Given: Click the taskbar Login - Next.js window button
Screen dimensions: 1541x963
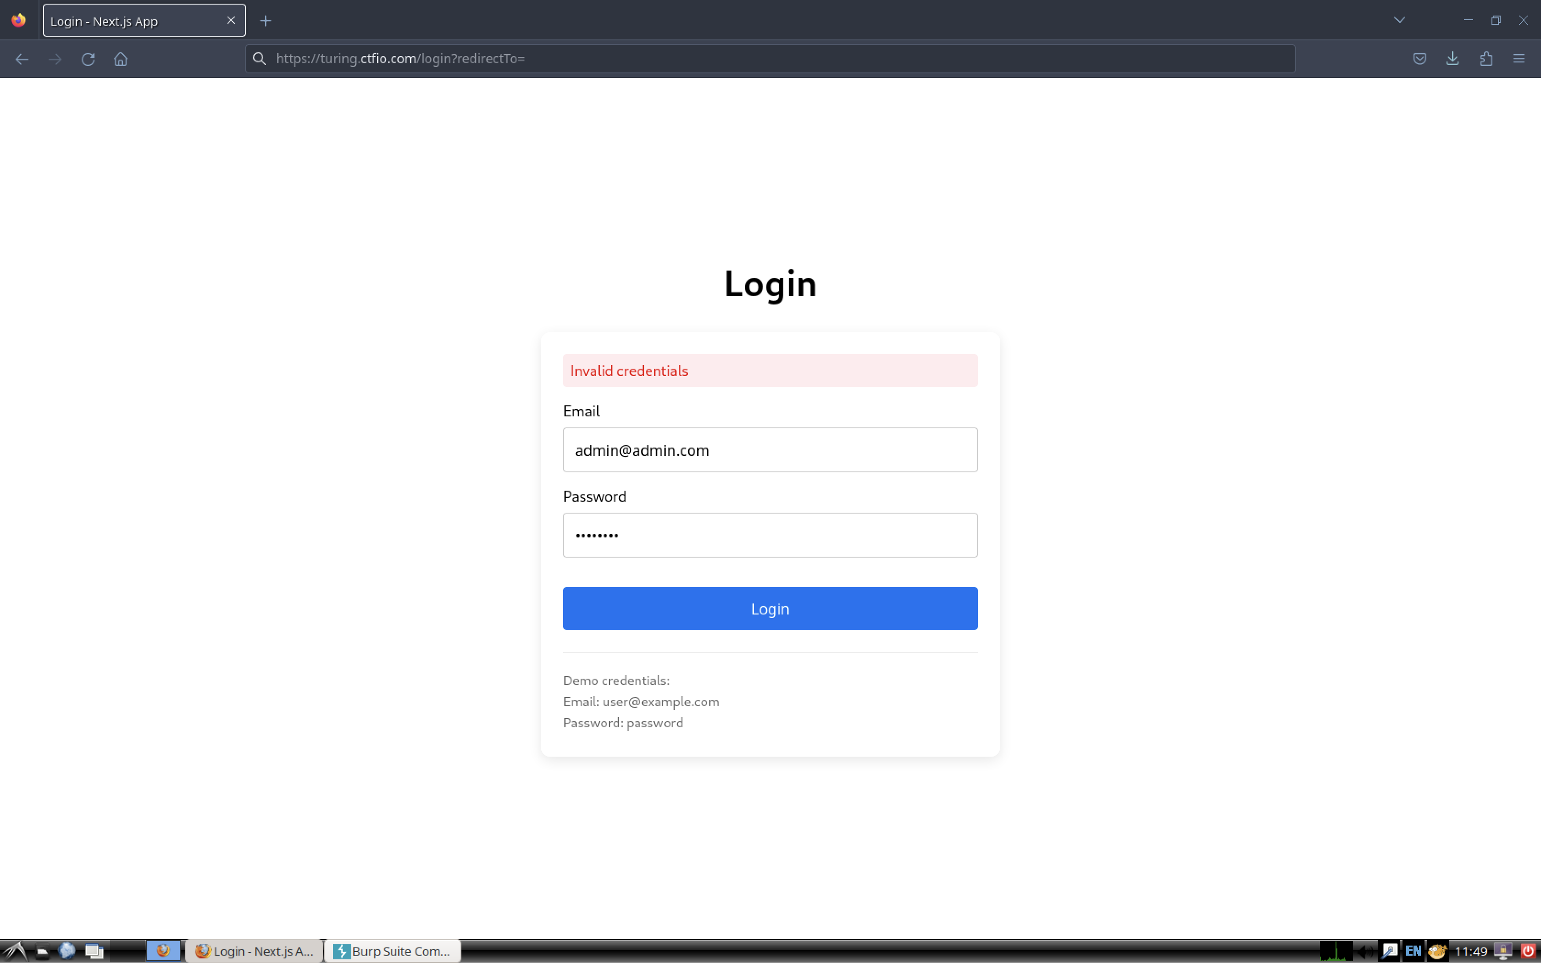Looking at the screenshot, I should [255, 951].
